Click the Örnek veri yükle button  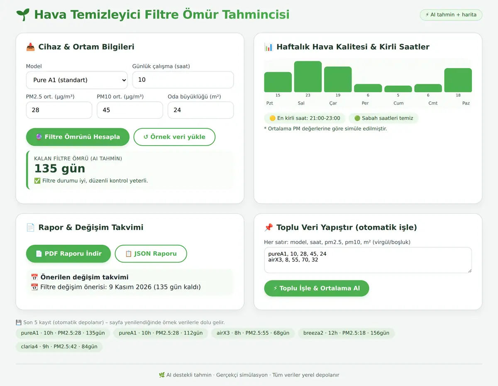pos(174,137)
